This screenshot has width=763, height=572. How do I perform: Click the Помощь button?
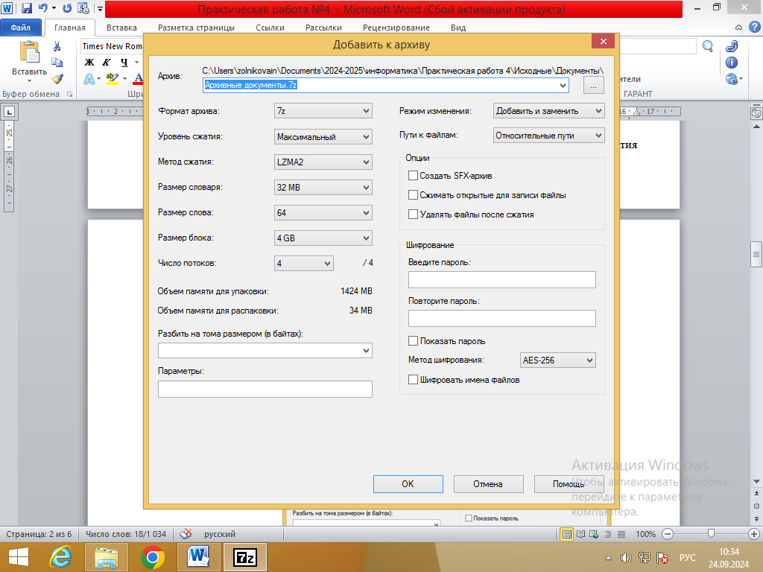569,484
